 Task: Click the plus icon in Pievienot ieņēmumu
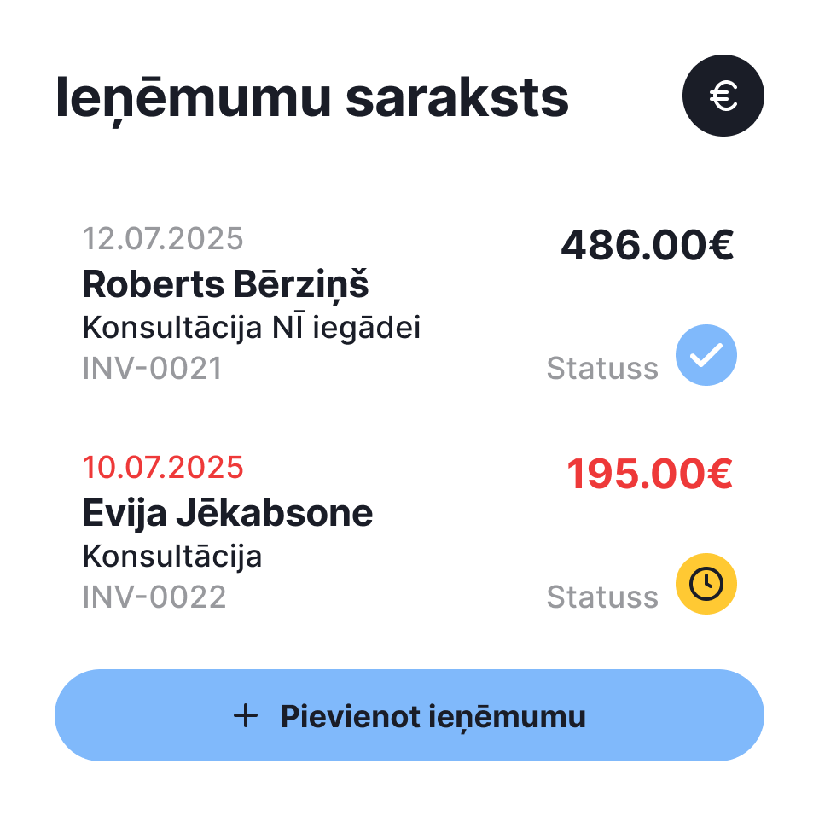coord(246,715)
